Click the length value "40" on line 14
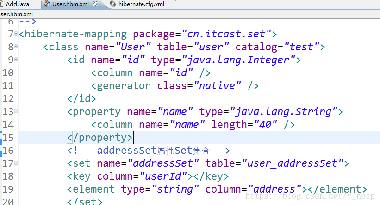380x205 pixels. (265, 125)
